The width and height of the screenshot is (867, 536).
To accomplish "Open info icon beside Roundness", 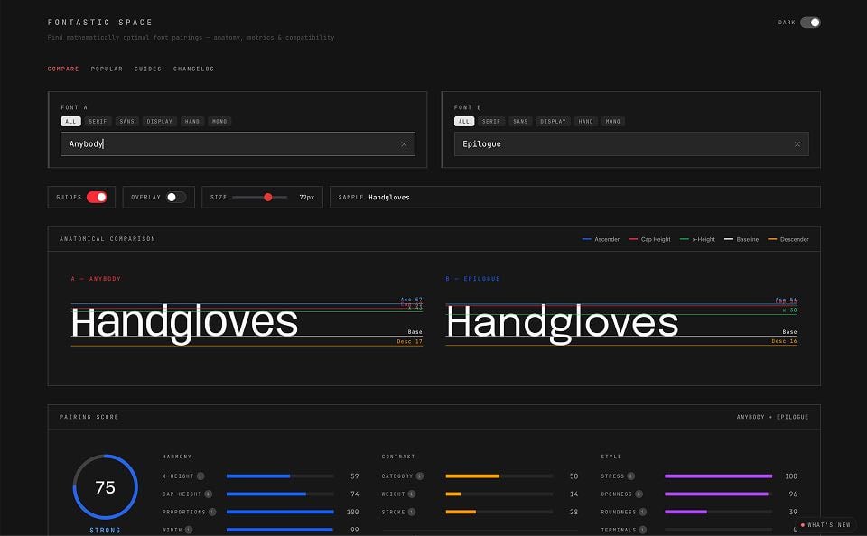I will [642, 512].
